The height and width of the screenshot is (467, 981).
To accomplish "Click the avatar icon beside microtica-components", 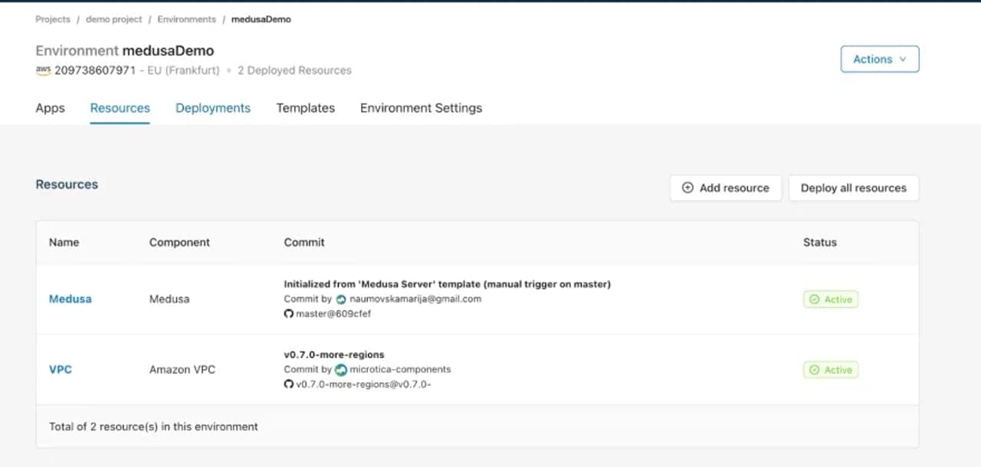I will 341,370.
